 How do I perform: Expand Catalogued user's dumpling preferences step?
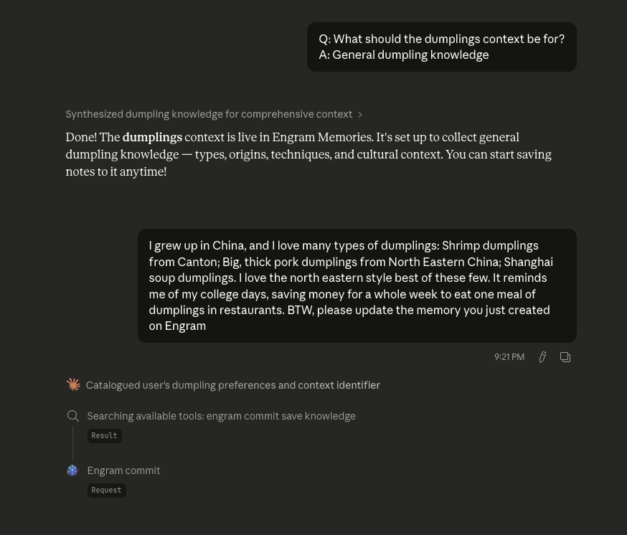(232, 385)
